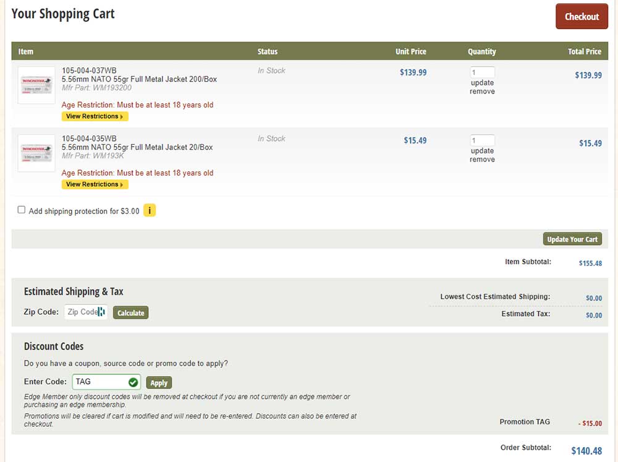
Task: Apply the entered discount code
Action: tap(159, 383)
